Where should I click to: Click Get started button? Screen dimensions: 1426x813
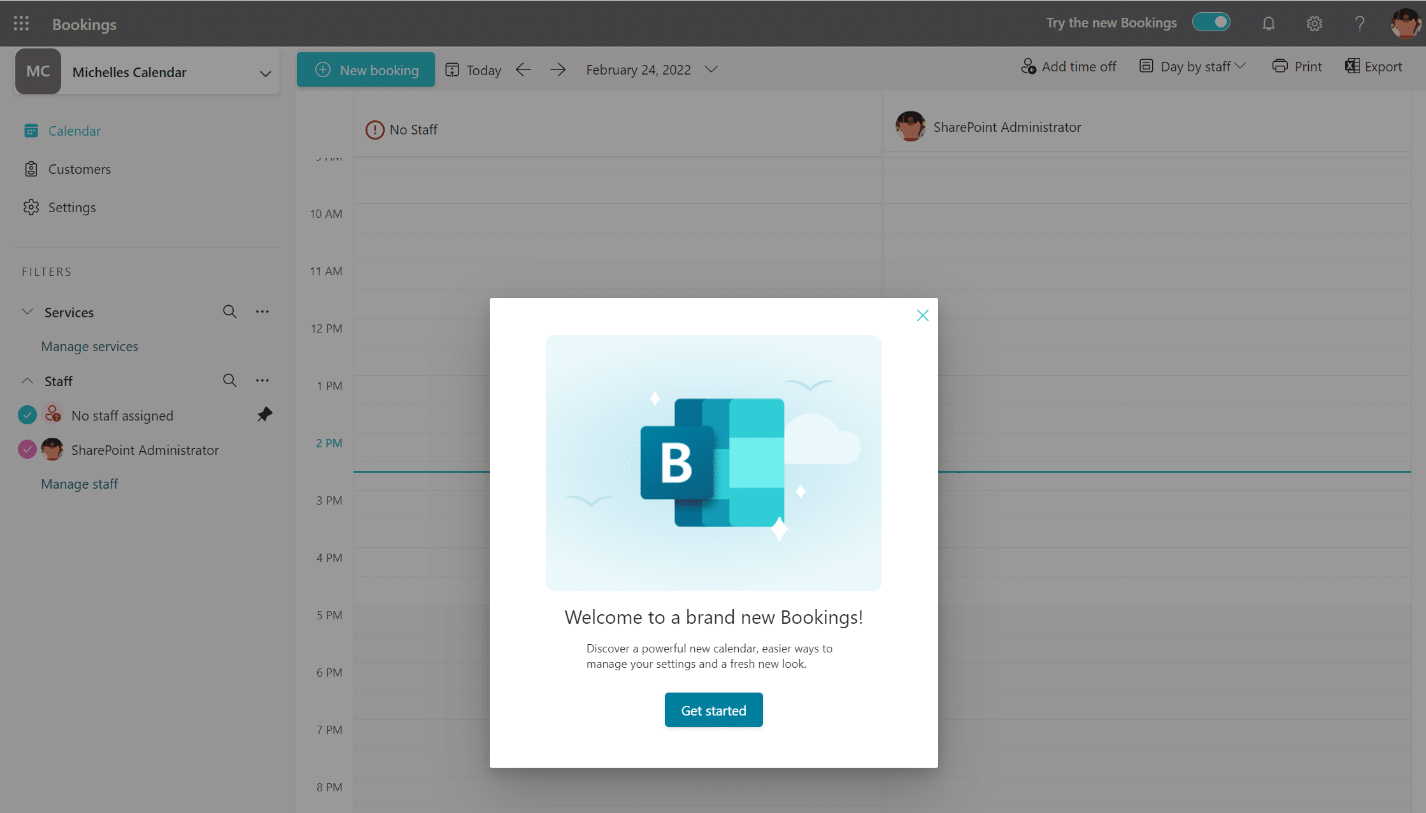pos(713,710)
